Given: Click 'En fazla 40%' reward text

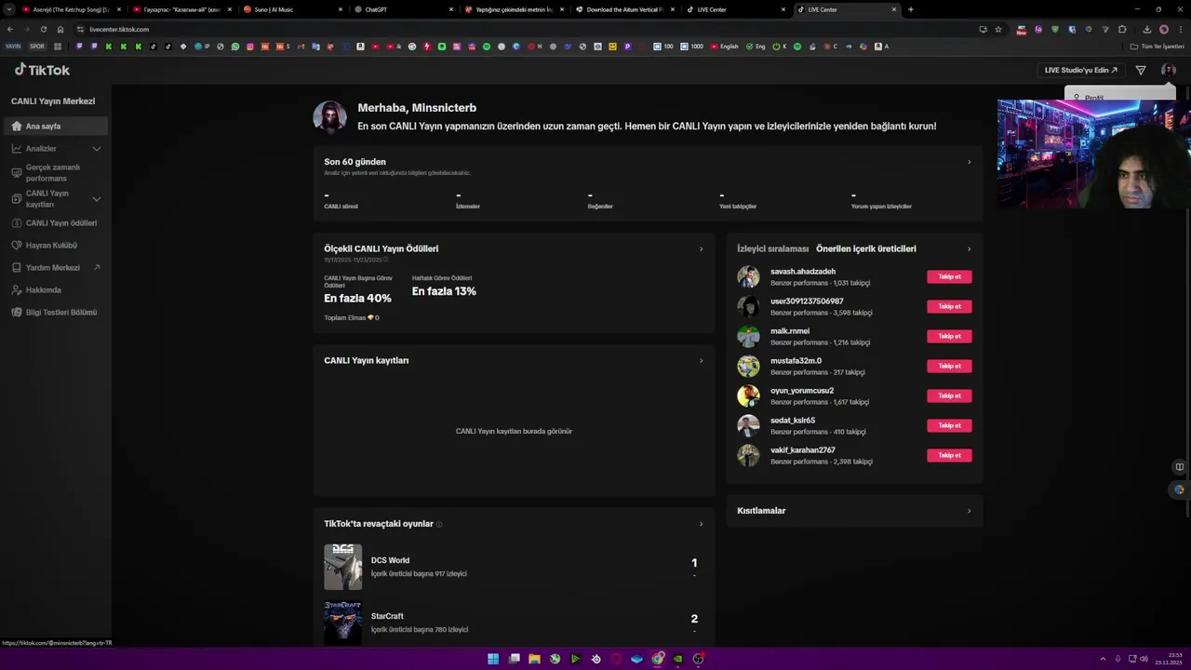Looking at the screenshot, I should [357, 299].
